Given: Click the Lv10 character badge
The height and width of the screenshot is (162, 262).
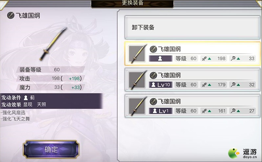Looking at the screenshot, I should pyautogui.click(x=161, y=85).
